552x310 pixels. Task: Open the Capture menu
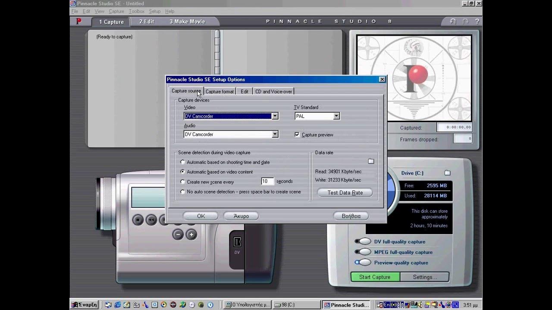pyautogui.click(x=116, y=11)
